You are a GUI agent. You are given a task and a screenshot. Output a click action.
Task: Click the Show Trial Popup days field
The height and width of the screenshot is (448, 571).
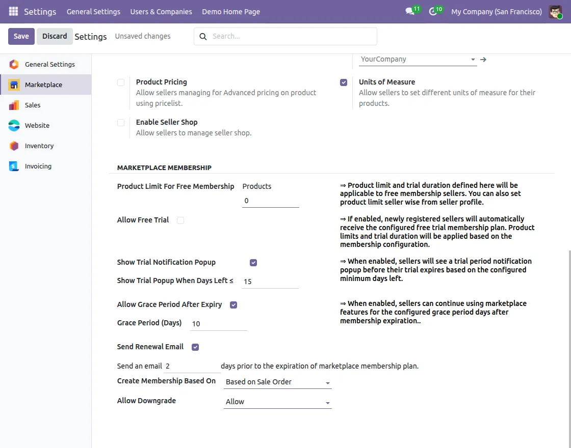(270, 282)
